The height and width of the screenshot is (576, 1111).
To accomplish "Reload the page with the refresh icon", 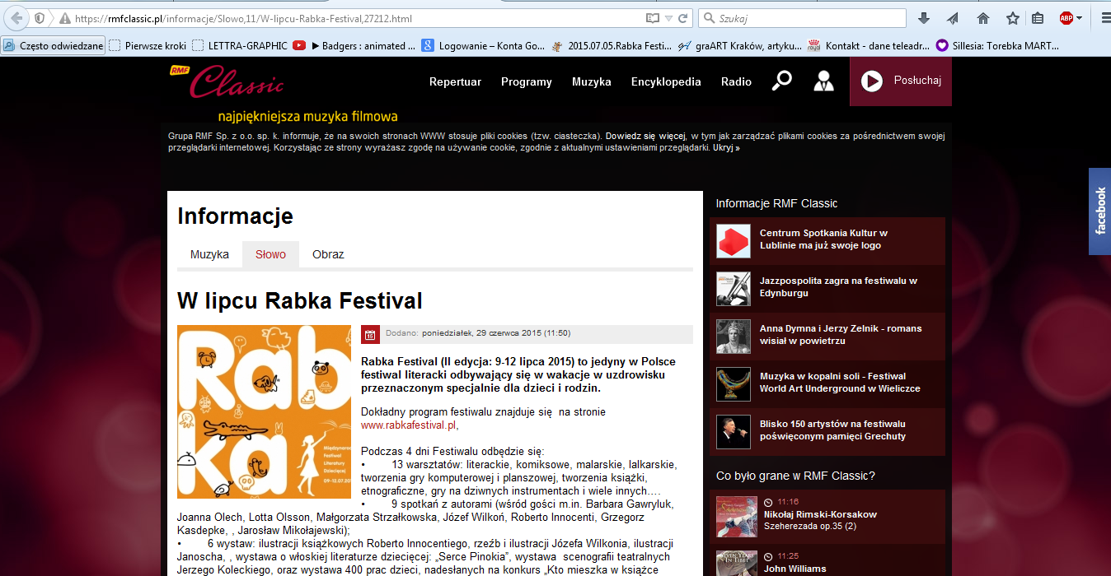I will point(683,18).
